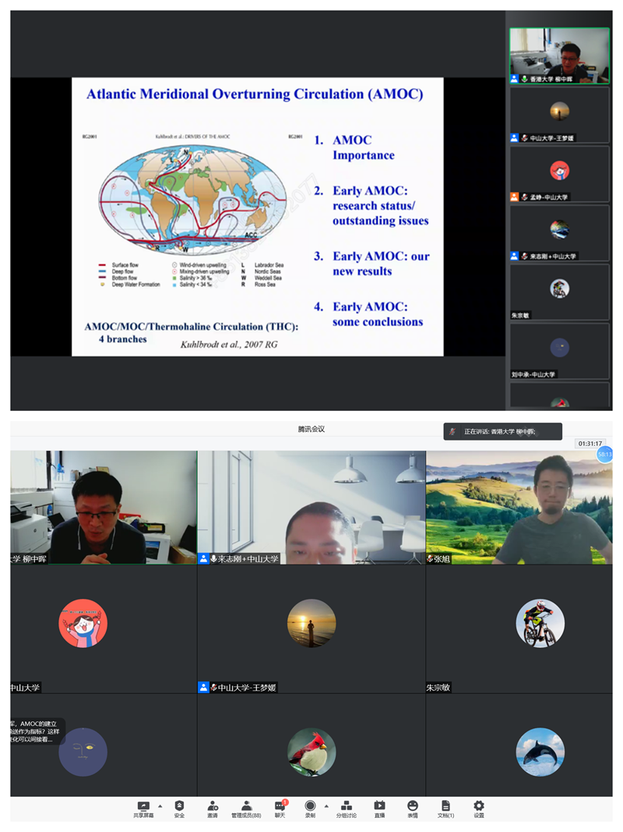Open the Emoji reactions (表情) icon
The height and width of the screenshot is (832, 623).
tap(413, 806)
